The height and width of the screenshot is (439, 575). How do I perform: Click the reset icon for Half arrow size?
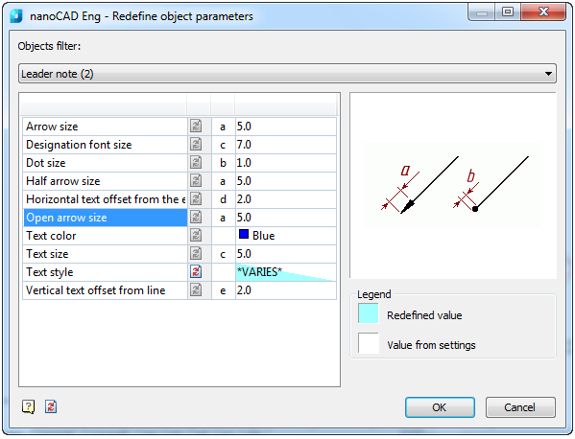click(196, 181)
